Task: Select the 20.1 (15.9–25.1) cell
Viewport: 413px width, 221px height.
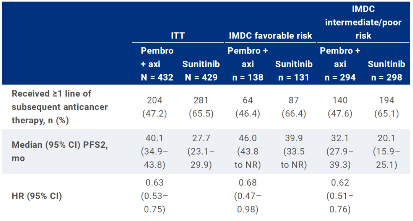Action: tap(386, 152)
